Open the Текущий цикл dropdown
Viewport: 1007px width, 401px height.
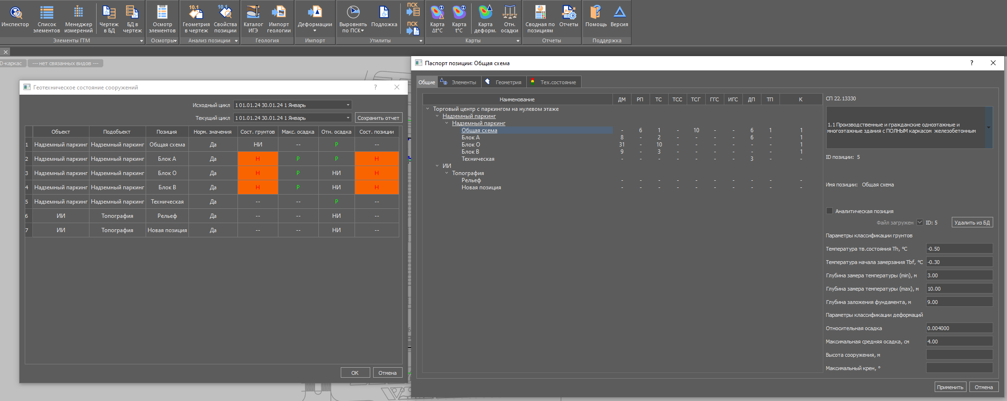[293, 118]
